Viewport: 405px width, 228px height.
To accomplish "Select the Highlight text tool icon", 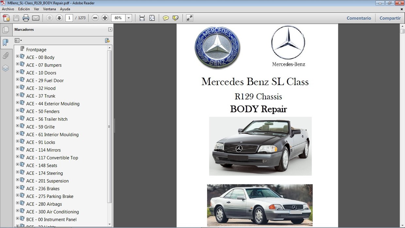I will (x=175, y=18).
